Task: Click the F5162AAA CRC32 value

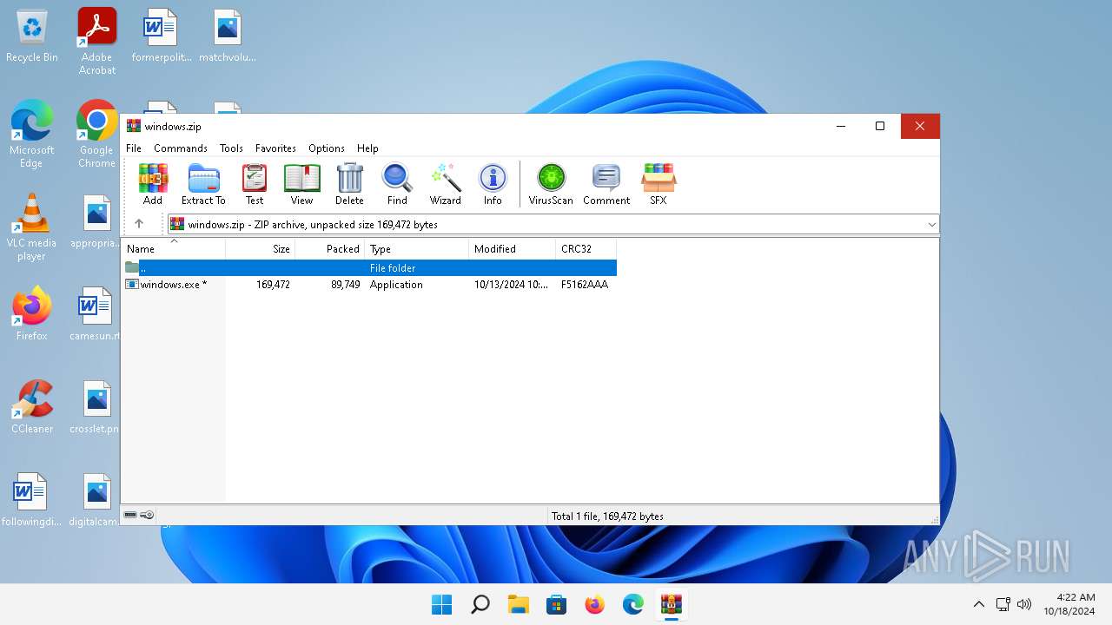Action: point(585,285)
